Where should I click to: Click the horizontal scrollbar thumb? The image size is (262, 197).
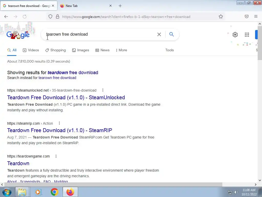coord(113,184)
